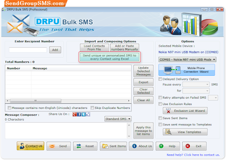The image size is (226, 160).
Task: Click the Twitter share icon
Action: pos(84,114)
